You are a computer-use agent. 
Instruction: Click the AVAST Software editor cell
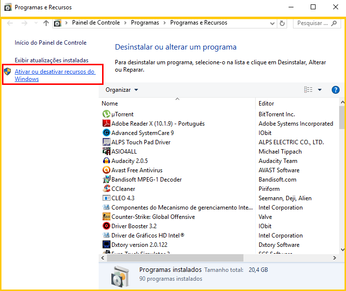click(x=279, y=170)
